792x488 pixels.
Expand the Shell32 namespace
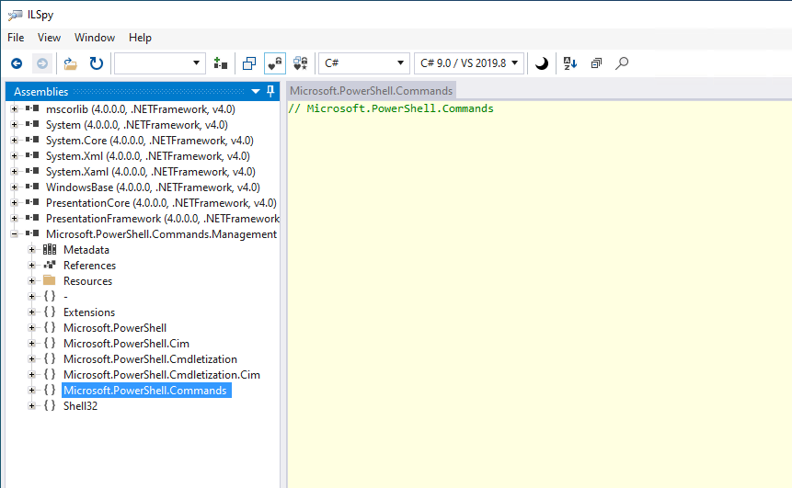point(32,406)
